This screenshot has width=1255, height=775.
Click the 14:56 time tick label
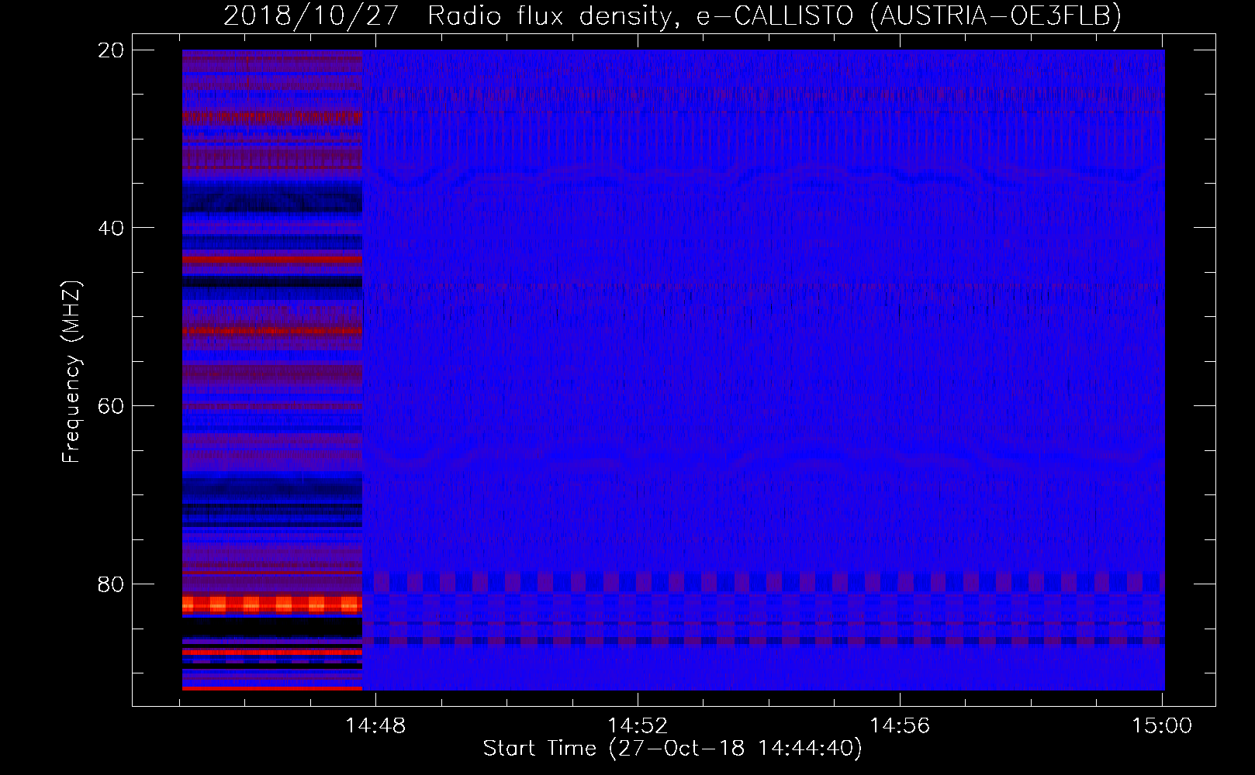click(x=900, y=725)
